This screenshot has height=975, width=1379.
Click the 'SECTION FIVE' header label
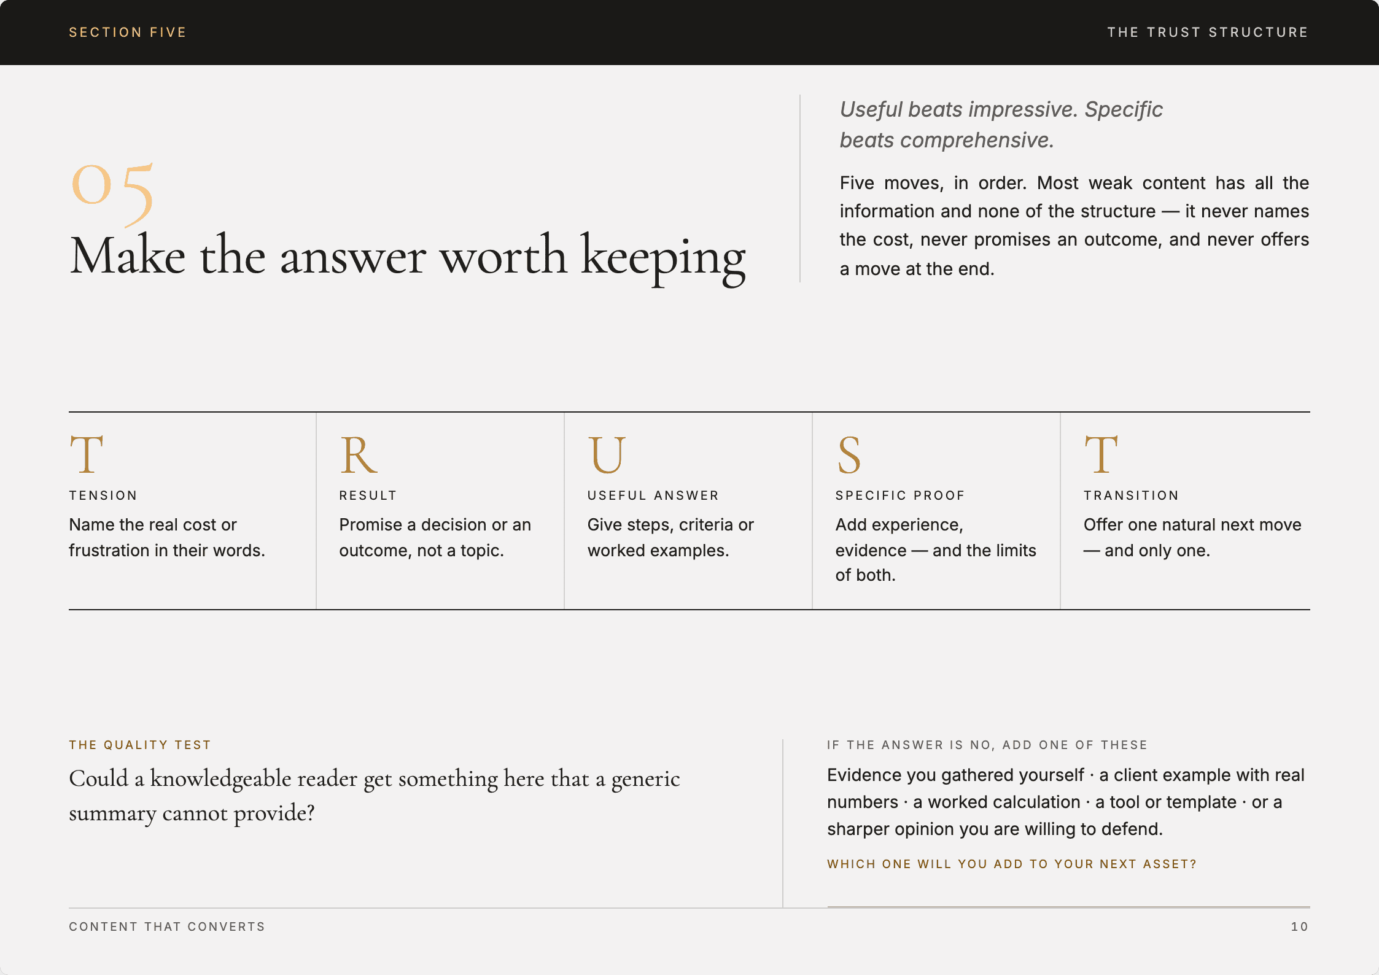pyautogui.click(x=128, y=32)
